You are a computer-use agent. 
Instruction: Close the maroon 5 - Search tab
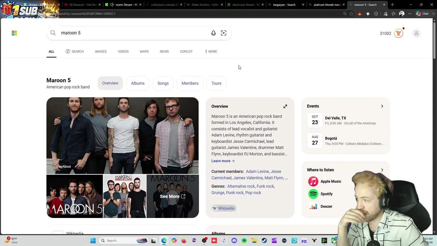[x=384, y=5]
